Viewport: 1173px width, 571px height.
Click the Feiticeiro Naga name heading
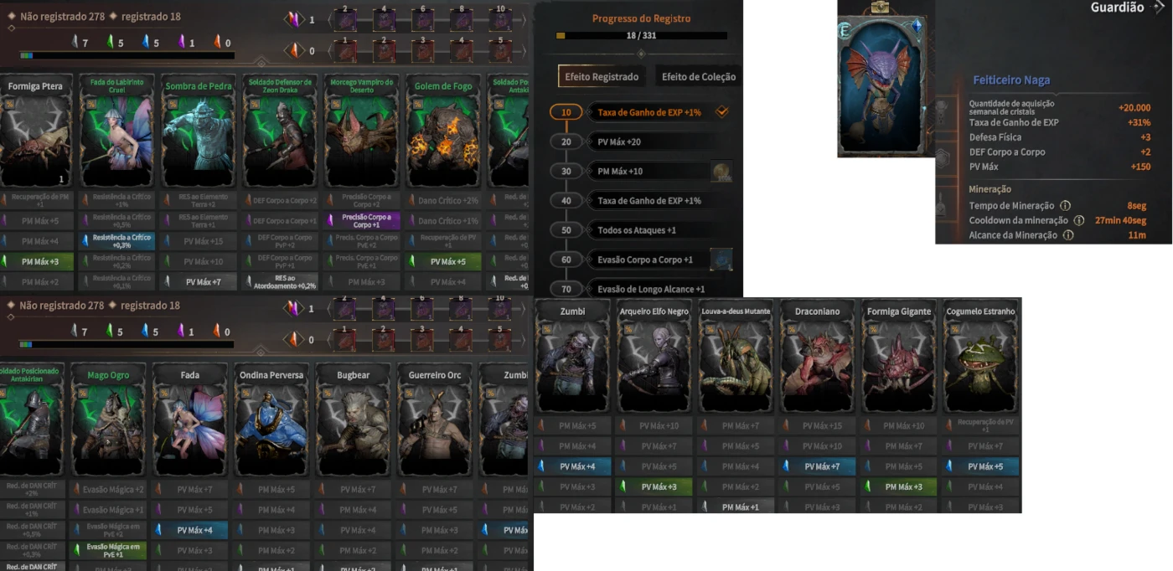(x=1011, y=80)
